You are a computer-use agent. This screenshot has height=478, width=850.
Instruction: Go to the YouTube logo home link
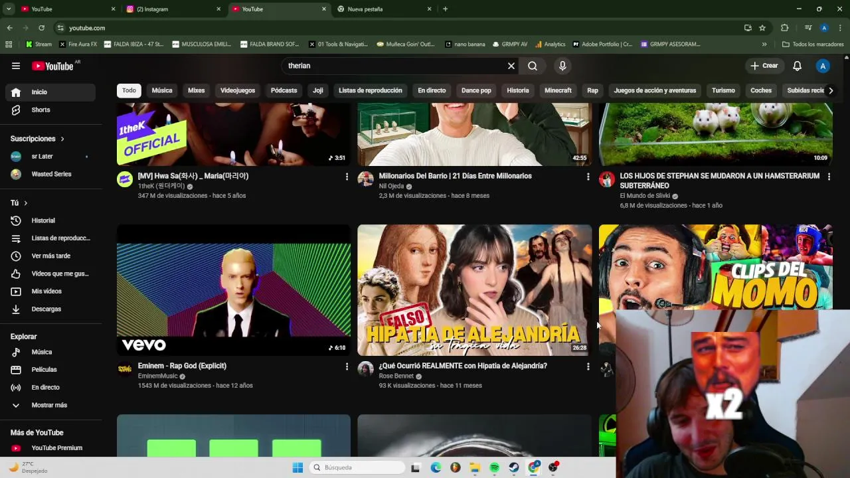pyautogui.click(x=52, y=66)
